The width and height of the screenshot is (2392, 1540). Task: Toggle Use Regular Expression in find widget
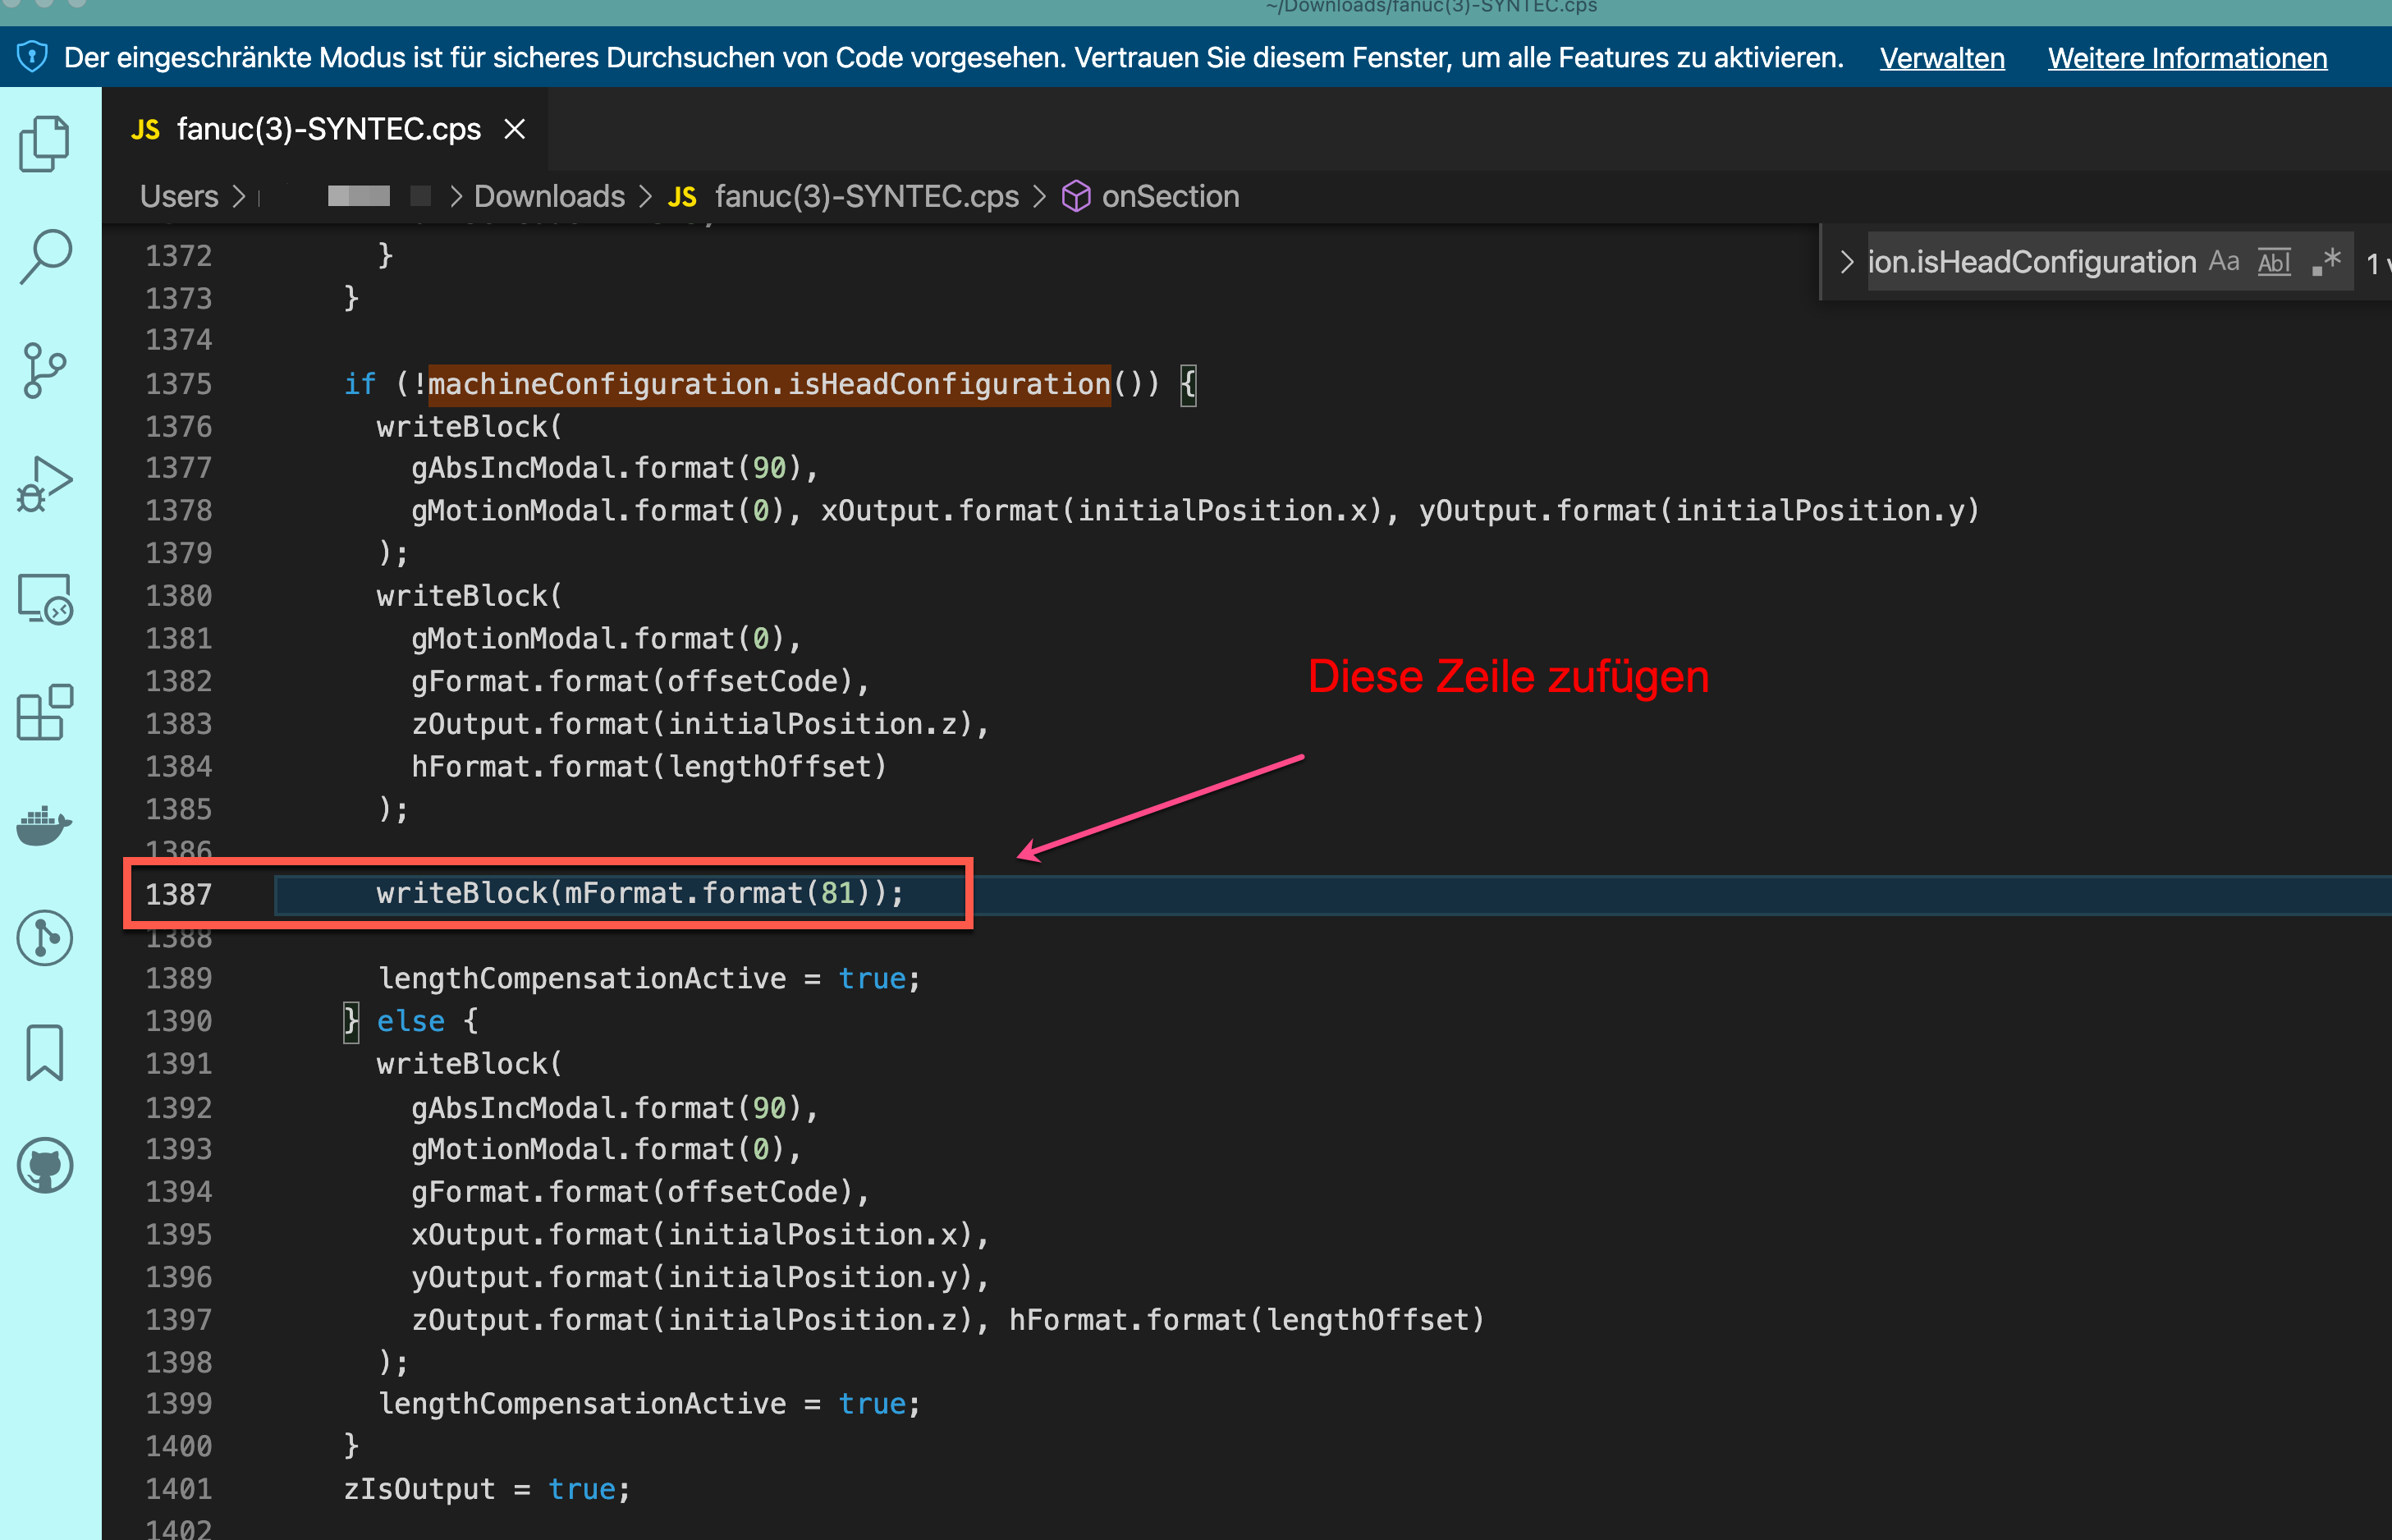pos(2327,262)
